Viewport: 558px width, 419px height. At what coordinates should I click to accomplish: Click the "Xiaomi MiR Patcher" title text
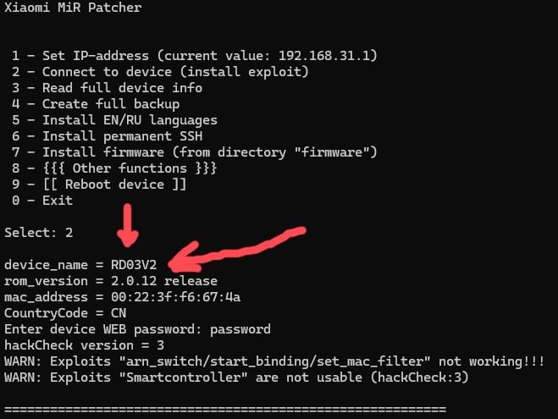point(73,8)
